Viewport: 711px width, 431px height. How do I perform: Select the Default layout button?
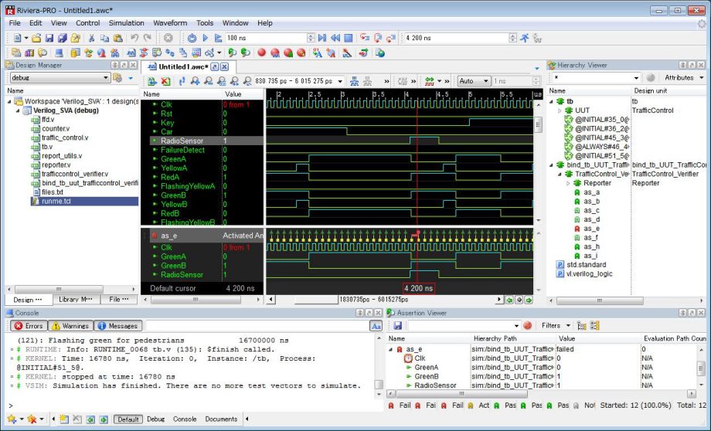128,419
